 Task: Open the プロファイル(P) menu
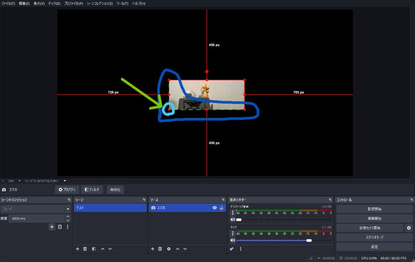click(73, 3)
